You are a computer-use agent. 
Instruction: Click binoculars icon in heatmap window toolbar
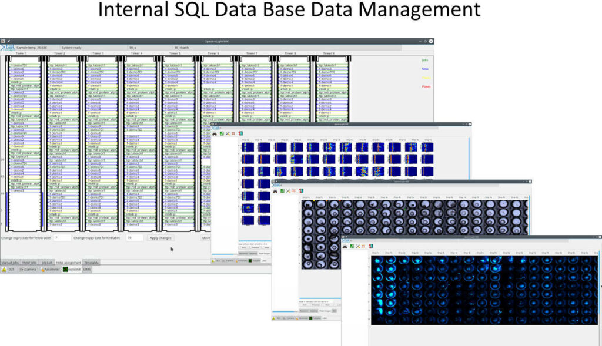pyautogui.click(x=214, y=134)
